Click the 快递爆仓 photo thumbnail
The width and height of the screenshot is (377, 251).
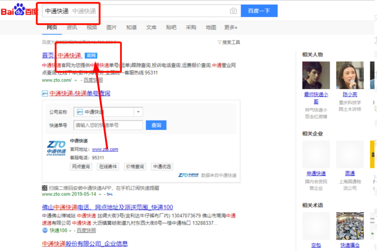[350, 226]
